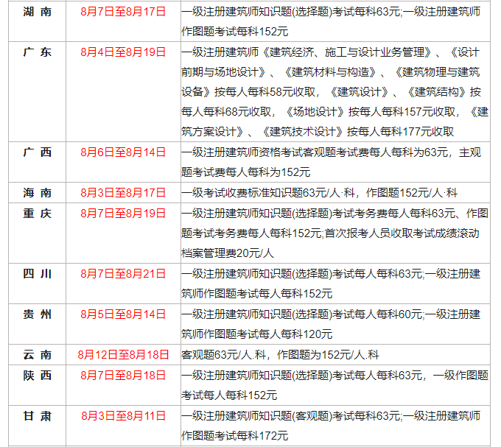Click the date 8月3日至8月11日

pos(123,415)
